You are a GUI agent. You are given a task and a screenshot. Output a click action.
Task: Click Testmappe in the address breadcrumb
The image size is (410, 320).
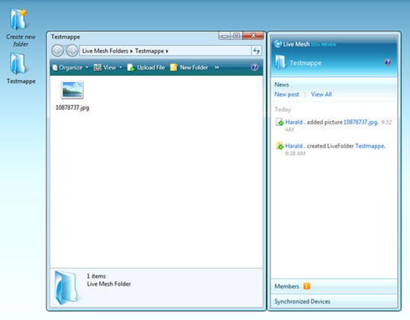click(x=149, y=51)
